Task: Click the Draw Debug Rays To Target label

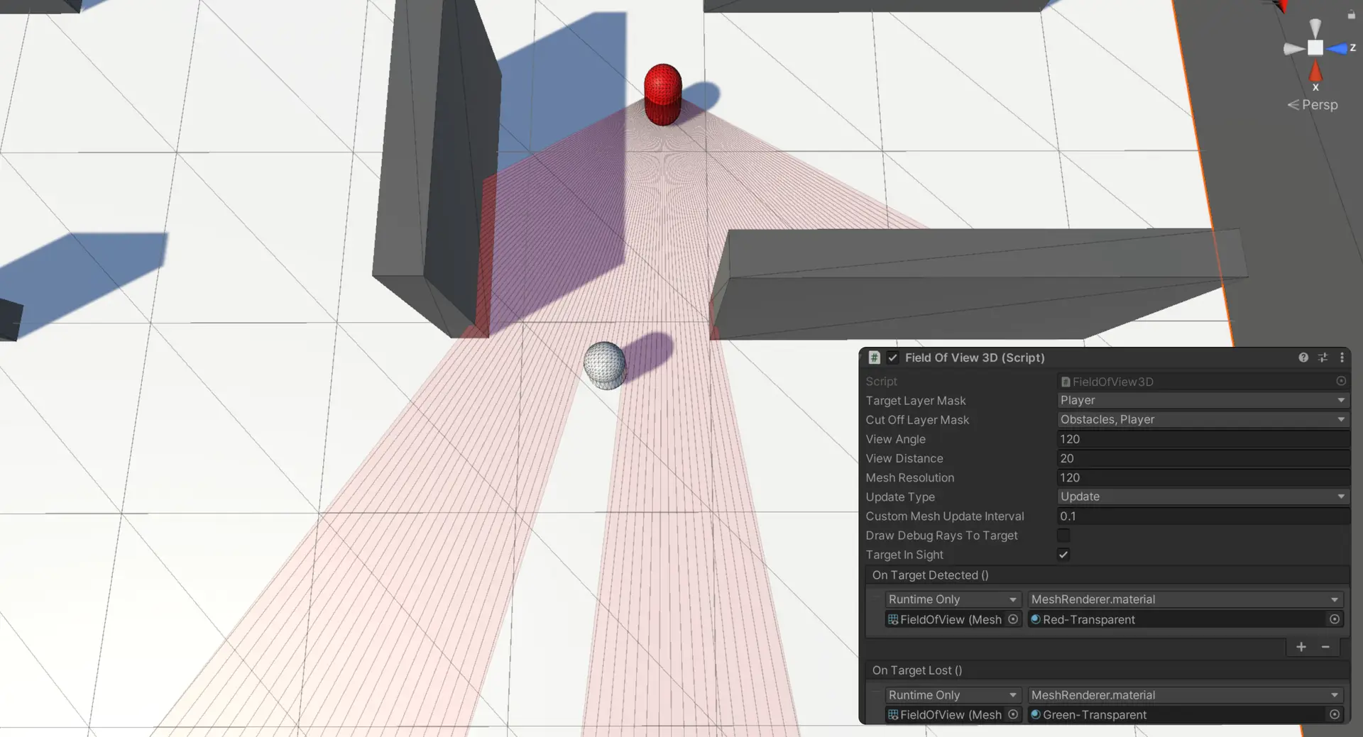Action: click(x=941, y=536)
